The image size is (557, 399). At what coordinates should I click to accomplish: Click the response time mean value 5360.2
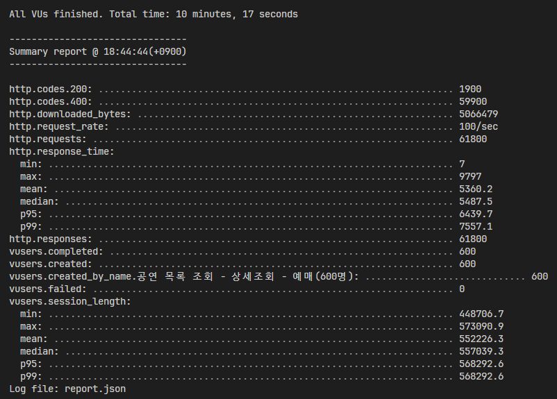tap(476, 189)
